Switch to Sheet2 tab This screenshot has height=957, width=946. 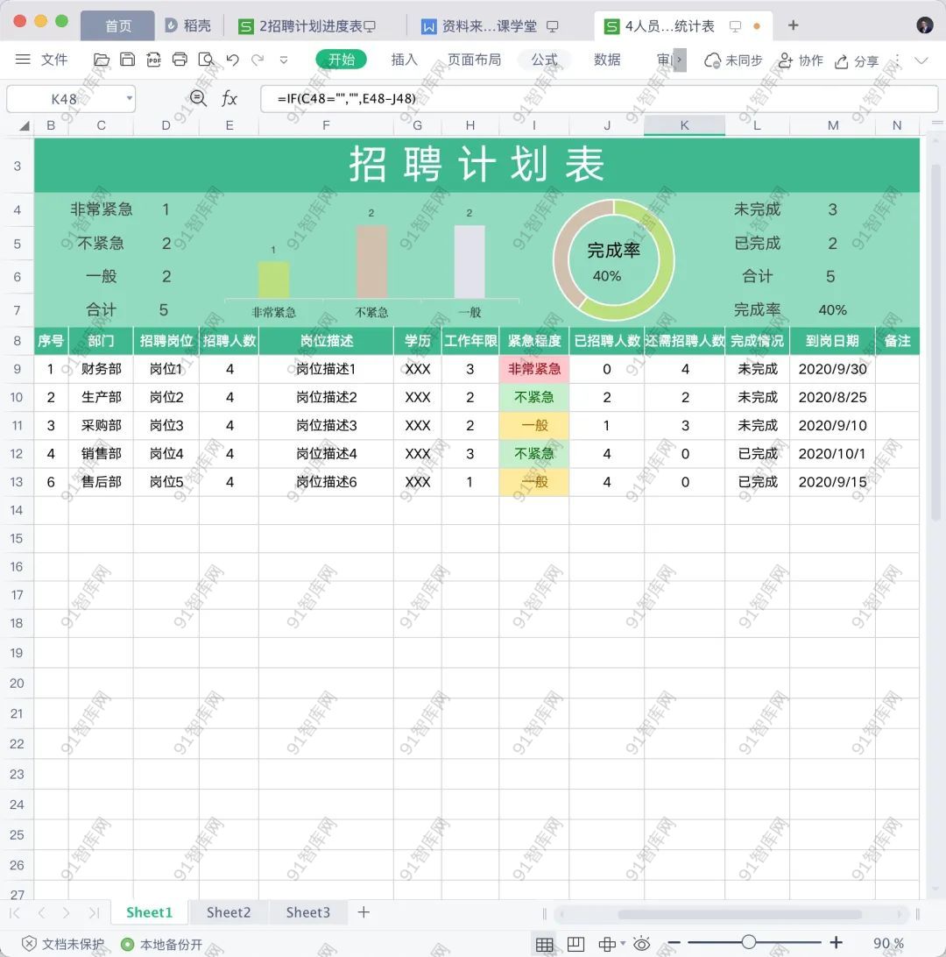tap(229, 912)
